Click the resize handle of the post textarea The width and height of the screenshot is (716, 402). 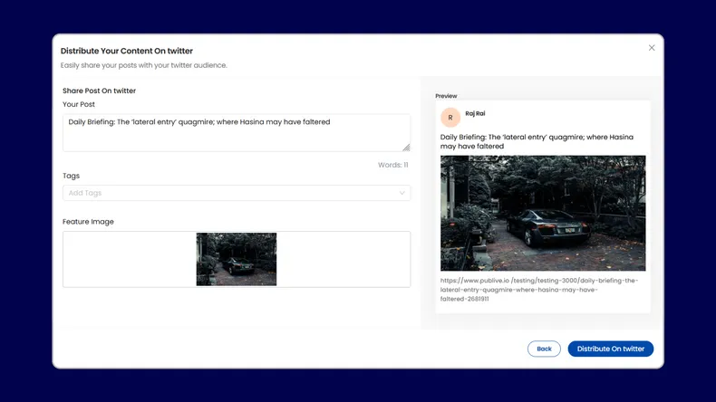[x=405, y=147]
